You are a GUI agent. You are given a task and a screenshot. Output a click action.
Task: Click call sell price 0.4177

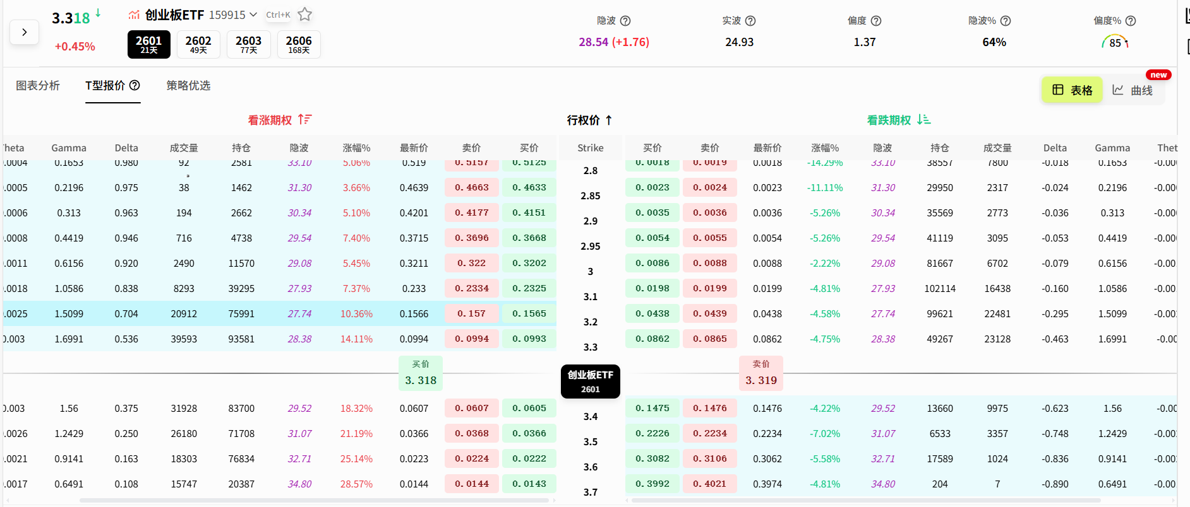pyautogui.click(x=472, y=213)
